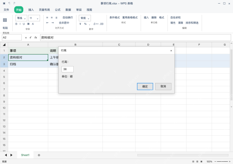Toggle Bold formatting (B)
The image size is (233, 164).
coord(16,24)
